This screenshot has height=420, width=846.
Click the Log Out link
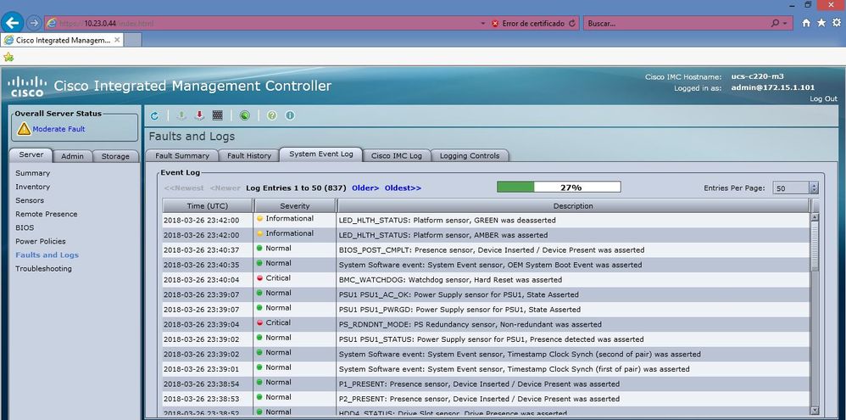coord(823,98)
